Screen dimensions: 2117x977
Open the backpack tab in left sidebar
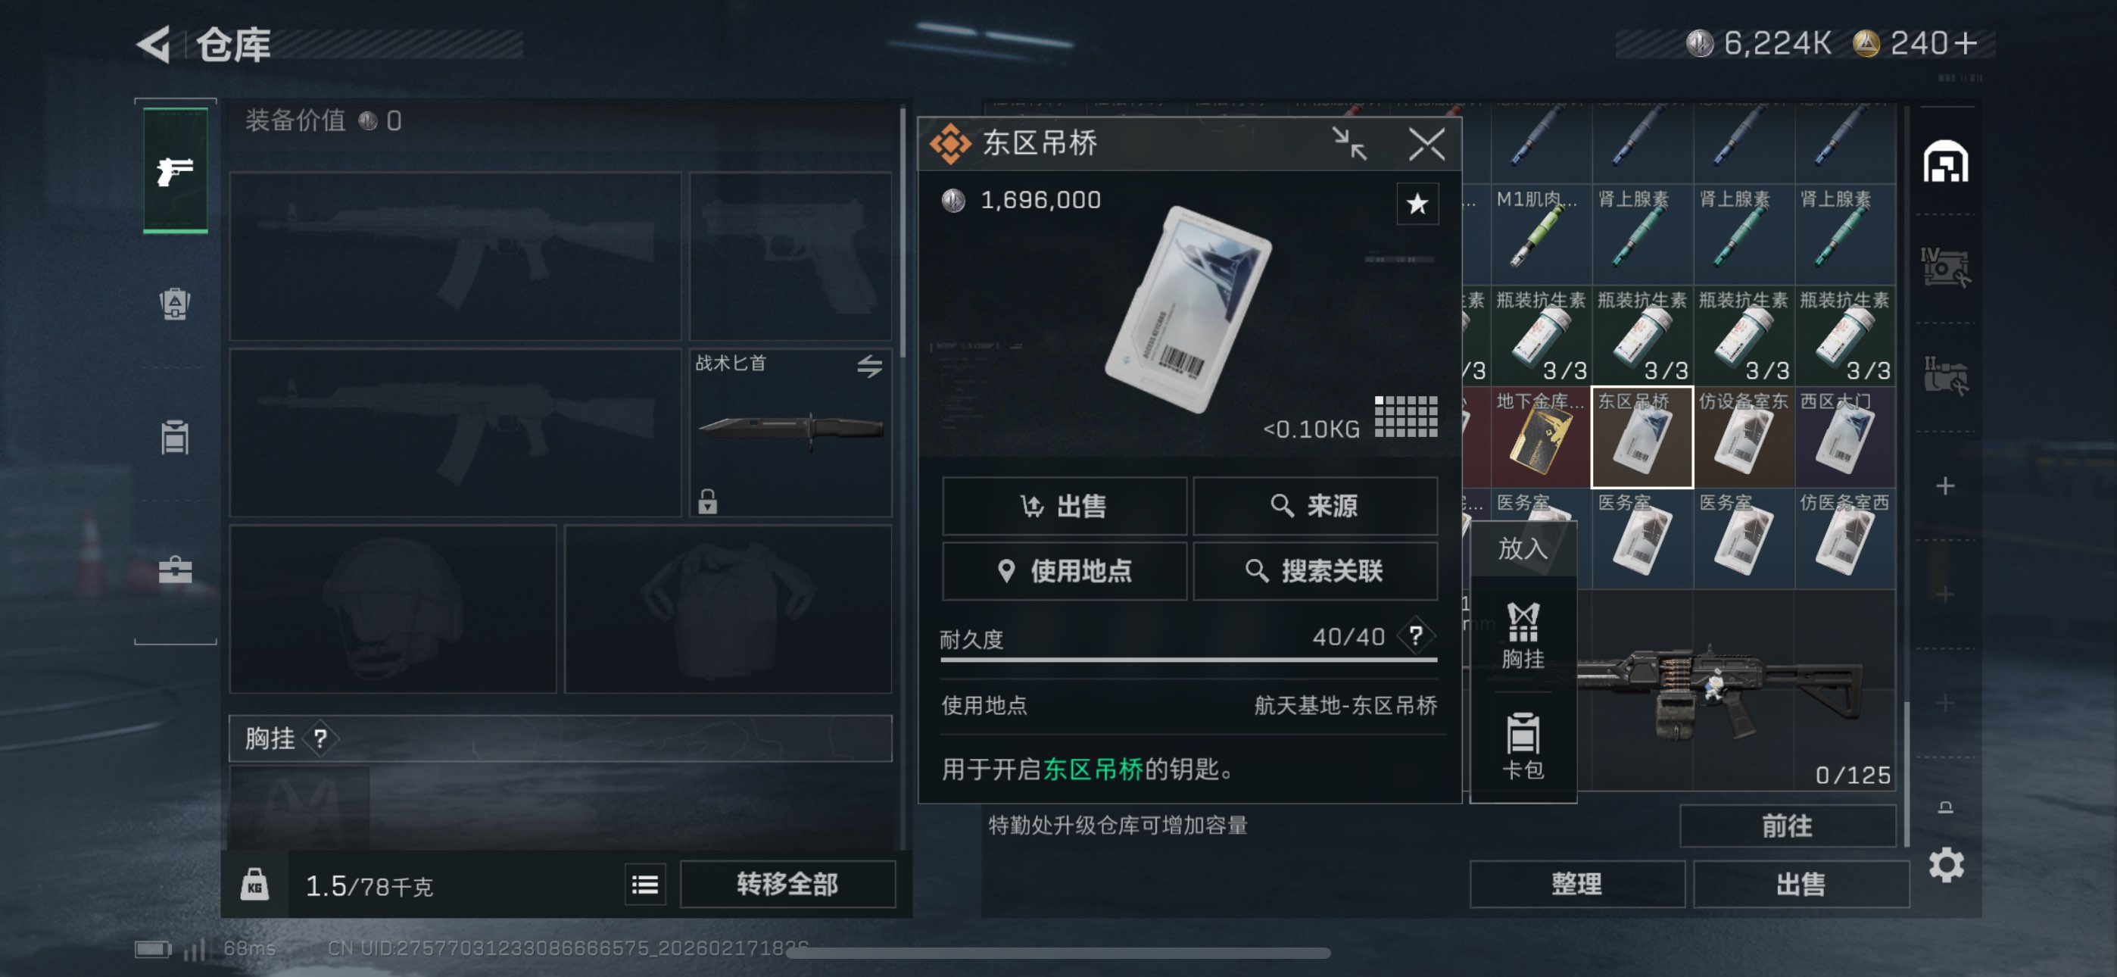tap(175, 304)
